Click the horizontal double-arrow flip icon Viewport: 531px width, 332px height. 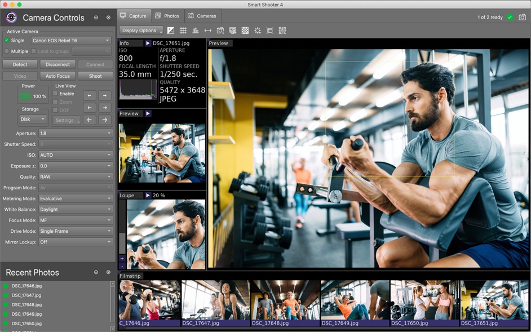point(208,30)
